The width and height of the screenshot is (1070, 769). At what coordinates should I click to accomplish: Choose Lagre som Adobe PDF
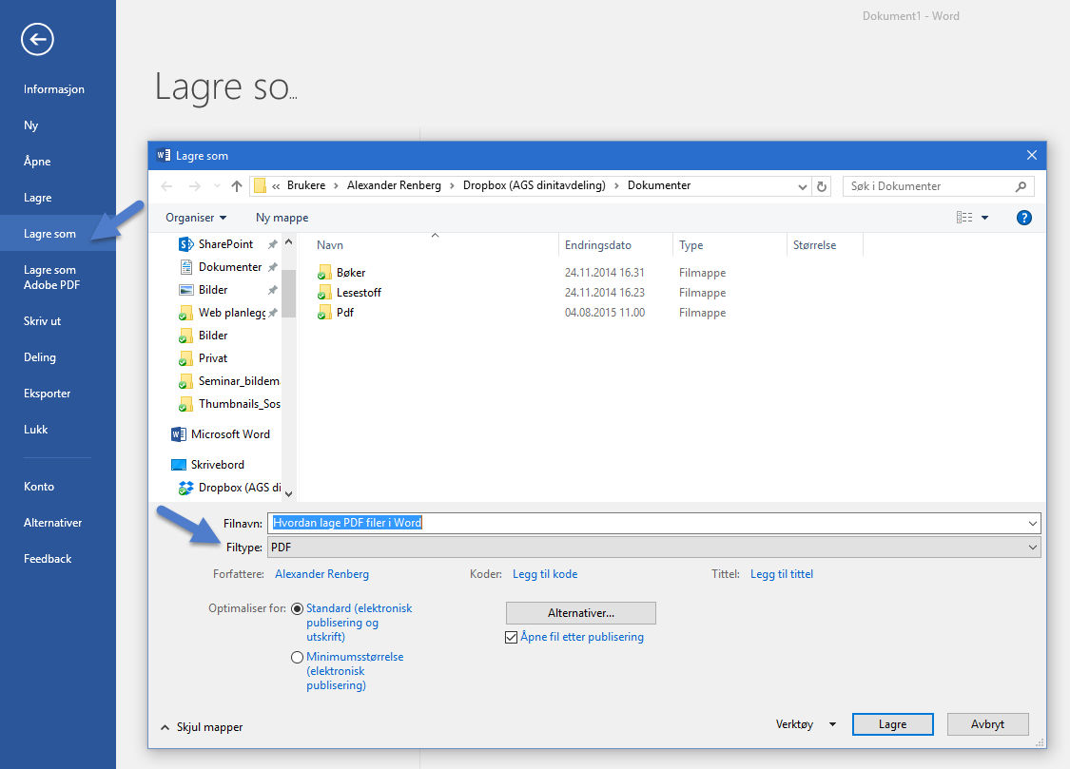(52, 278)
